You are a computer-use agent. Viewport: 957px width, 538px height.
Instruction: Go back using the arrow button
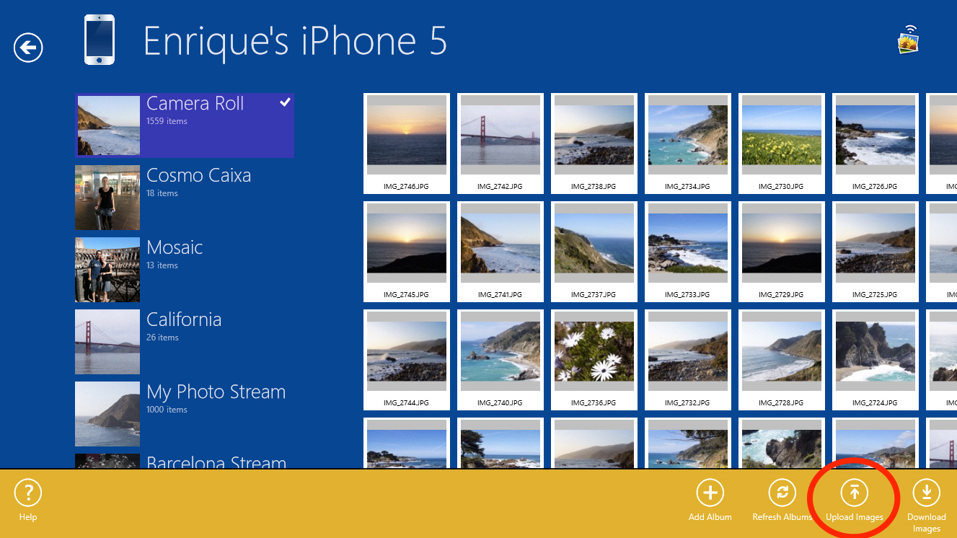pyautogui.click(x=28, y=48)
